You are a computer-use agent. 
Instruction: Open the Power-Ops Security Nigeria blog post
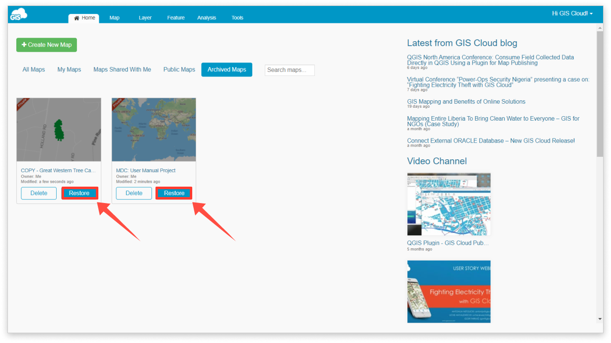pyautogui.click(x=498, y=82)
